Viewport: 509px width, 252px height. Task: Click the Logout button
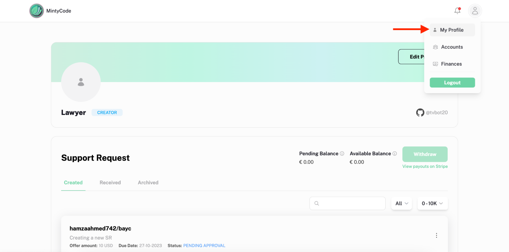pos(452,83)
